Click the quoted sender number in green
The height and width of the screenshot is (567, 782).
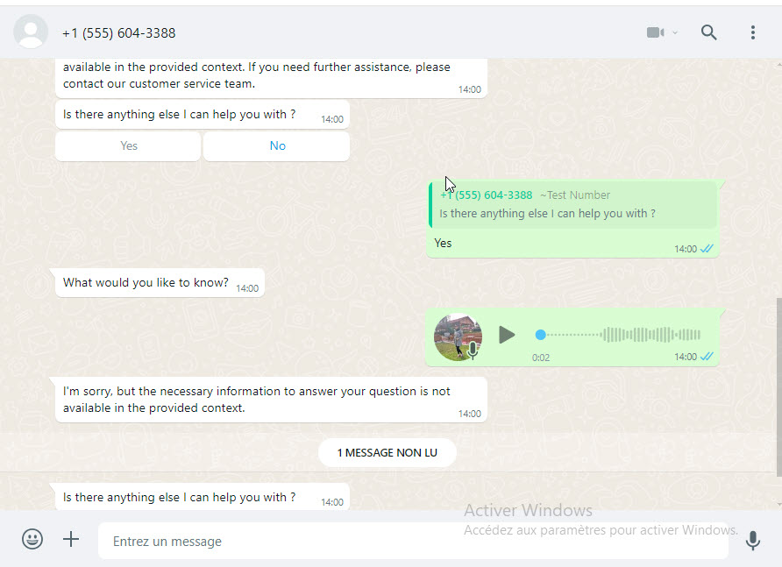(487, 195)
